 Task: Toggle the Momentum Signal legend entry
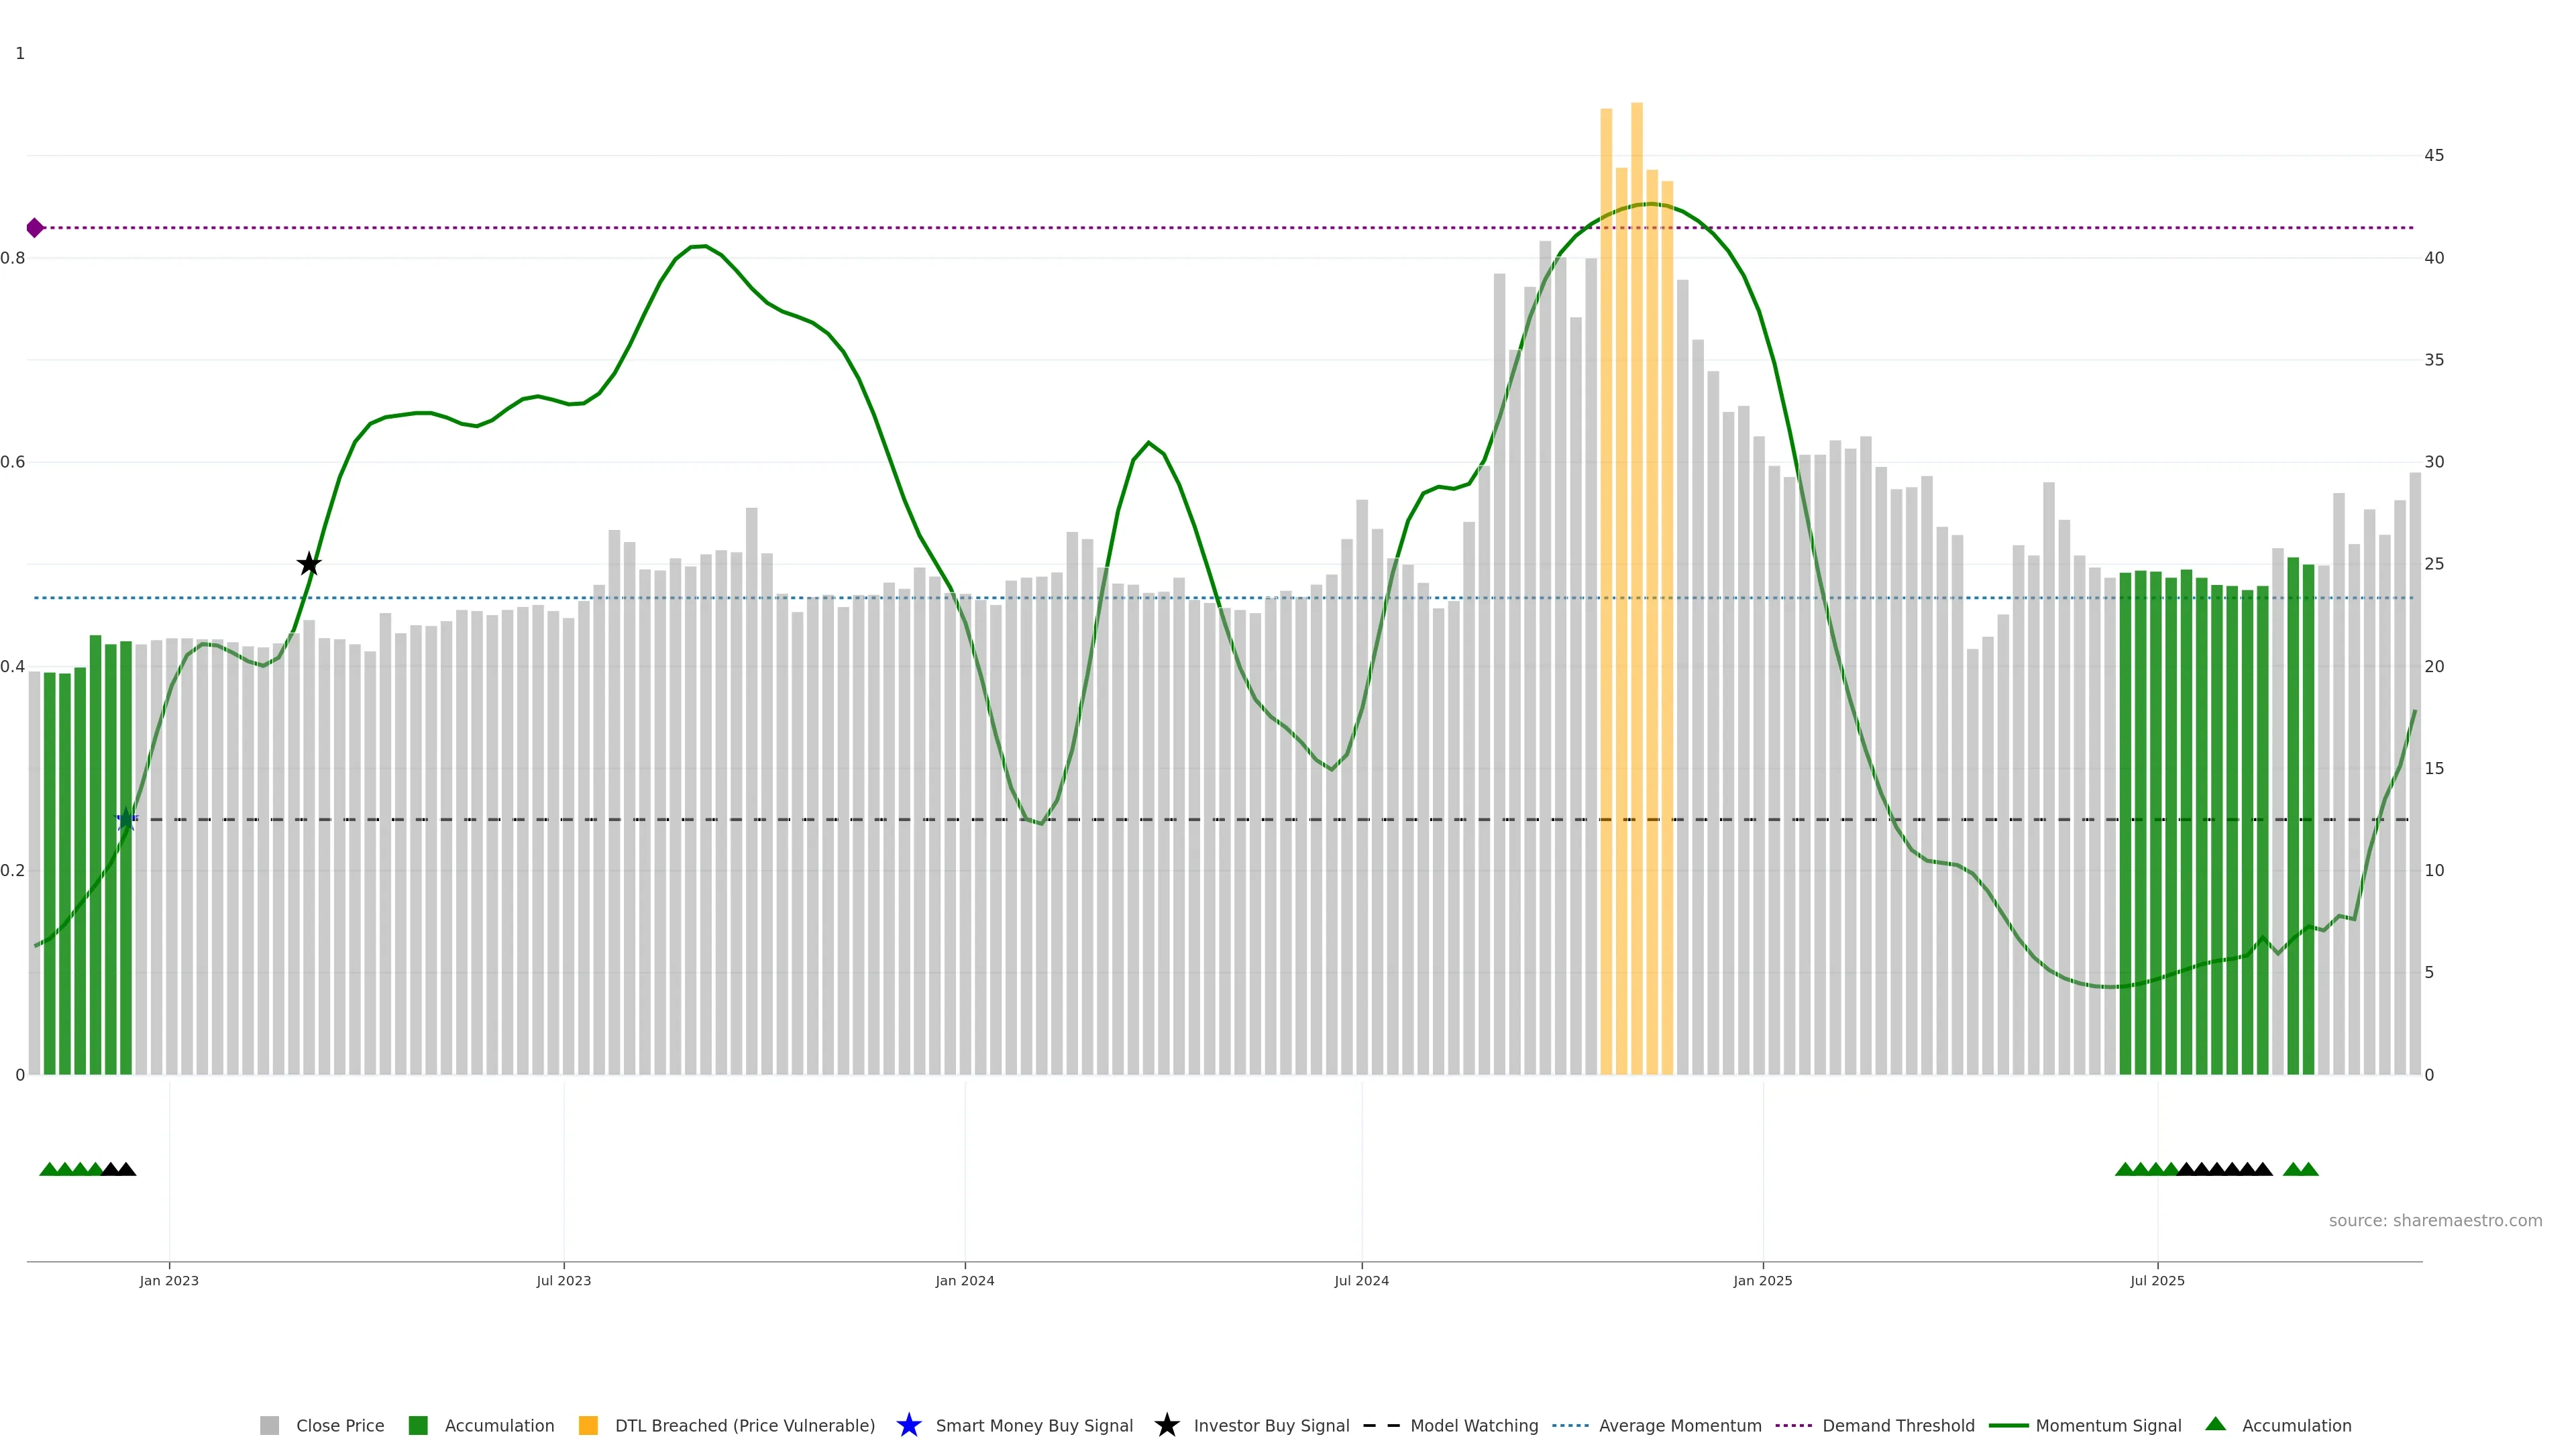(2107, 1425)
